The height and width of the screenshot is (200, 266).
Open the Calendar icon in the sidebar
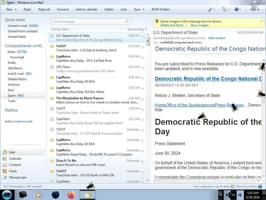(5, 159)
